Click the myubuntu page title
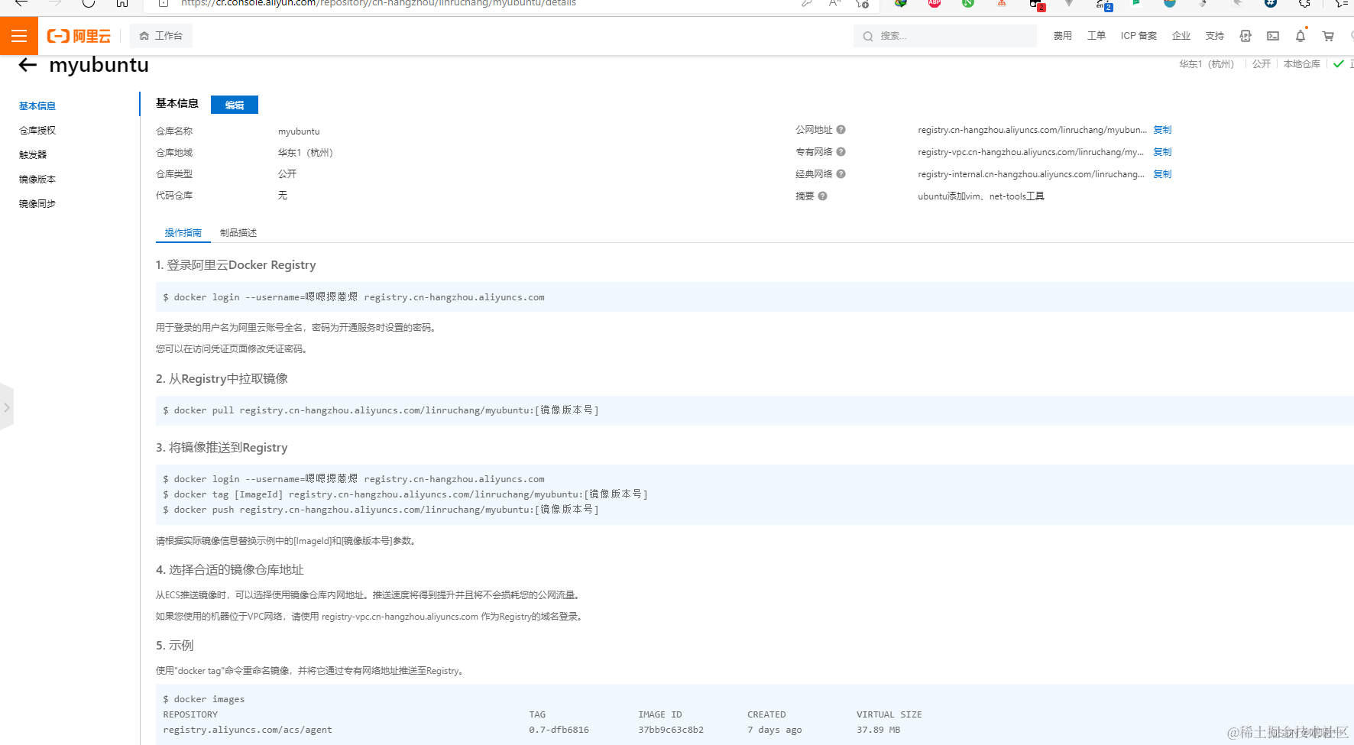1354x745 pixels. (x=99, y=66)
